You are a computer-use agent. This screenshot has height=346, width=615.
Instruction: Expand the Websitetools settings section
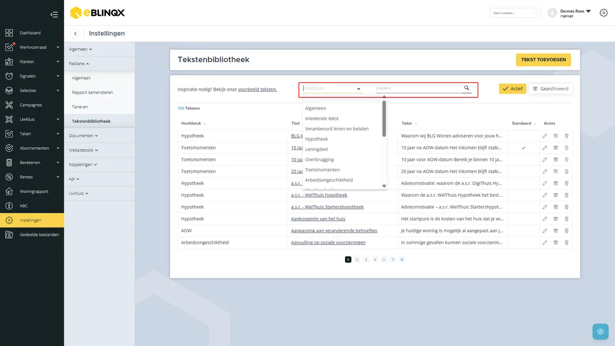(84, 150)
